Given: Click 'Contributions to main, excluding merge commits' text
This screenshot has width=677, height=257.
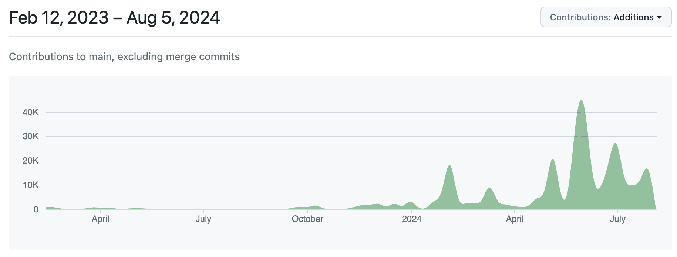Looking at the screenshot, I should tap(124, 56).
